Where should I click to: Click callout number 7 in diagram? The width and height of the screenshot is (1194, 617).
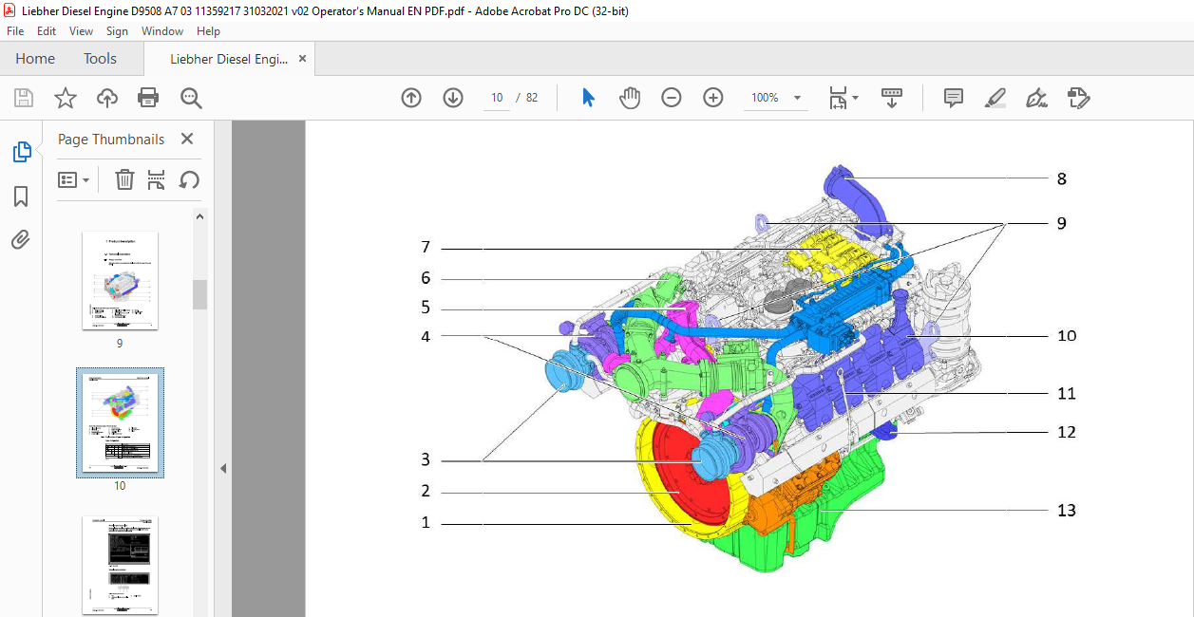coord(426,247)
